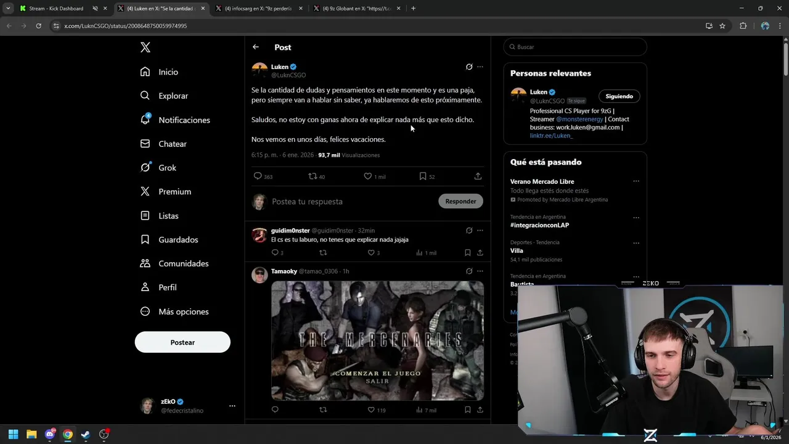Click Grok icon on Luken's post
Image resolution: width=789 pixels, height=444 pixels.
469,67
